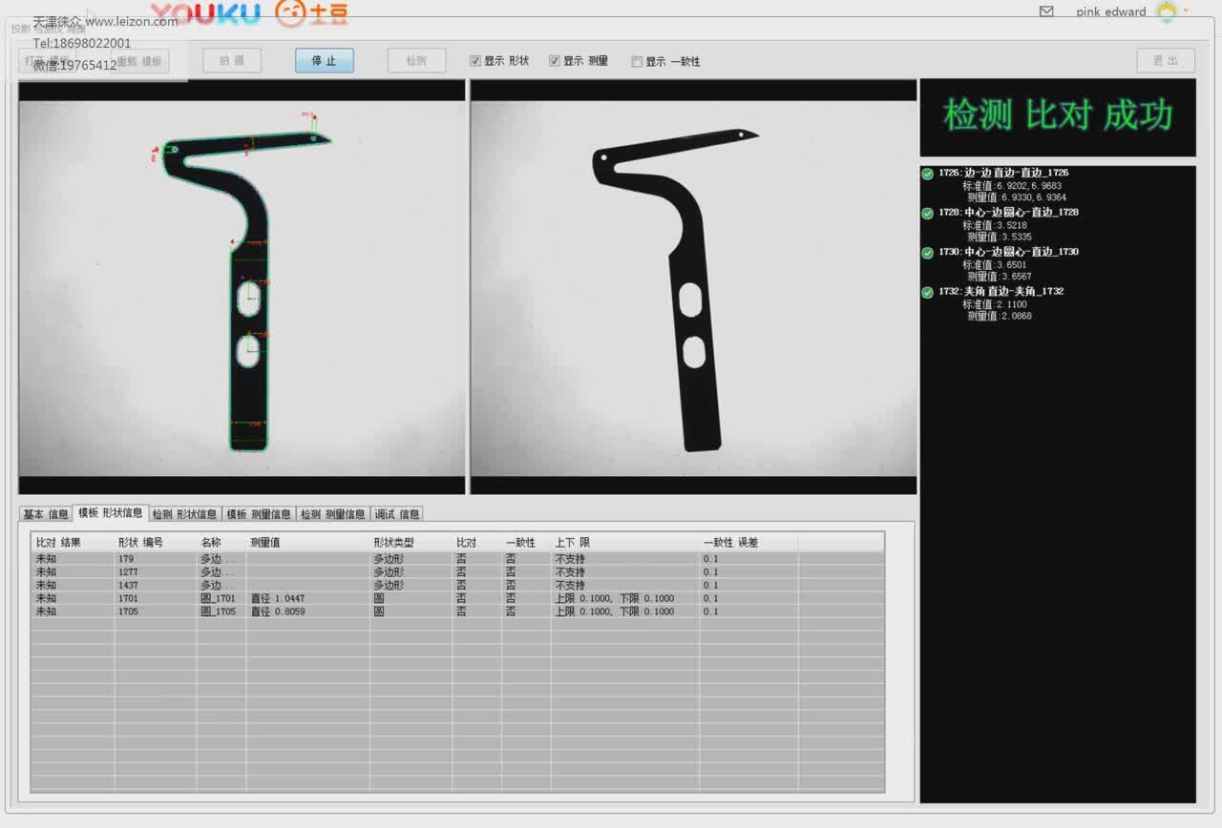1222x828 pixels.
Task: Click the 停止 button
Action: click(x=325, y=61)
